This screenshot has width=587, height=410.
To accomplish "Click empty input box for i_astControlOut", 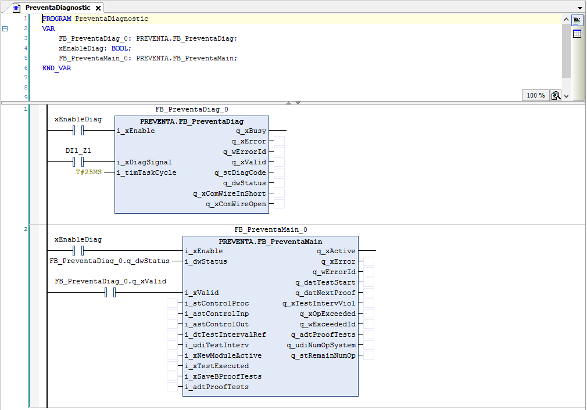I will 172,324.
